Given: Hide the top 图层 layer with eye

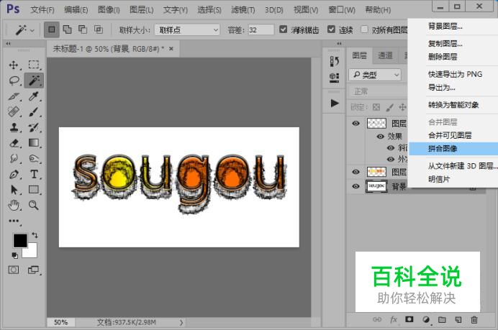Looking at the screenshot, I should click(356, 123).
